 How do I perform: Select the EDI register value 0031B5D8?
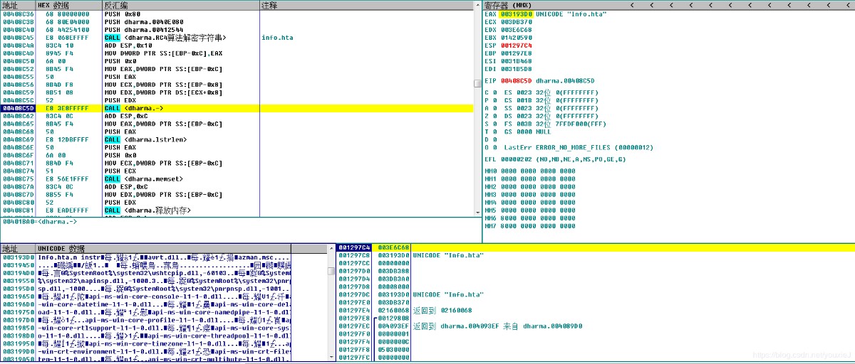tap(516, 69)
